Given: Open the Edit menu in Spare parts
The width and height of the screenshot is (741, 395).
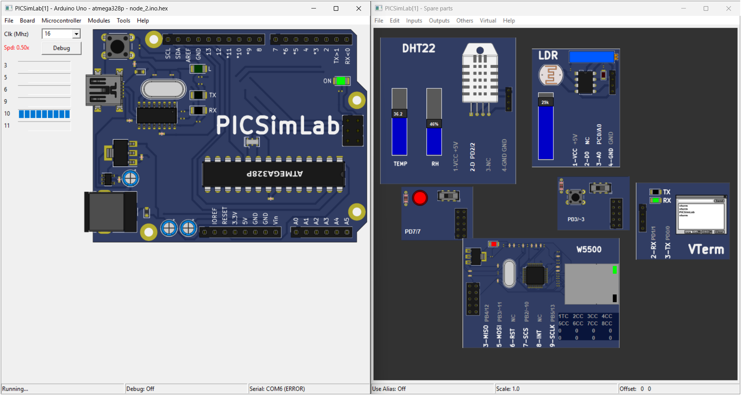Looking at the screenshot, I should pos(395,20).
